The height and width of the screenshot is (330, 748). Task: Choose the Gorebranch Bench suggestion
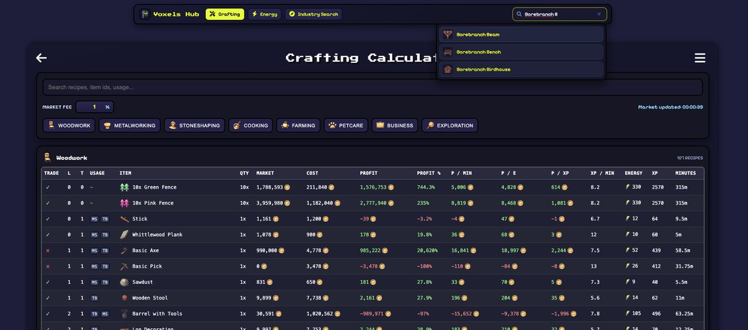click(521, 52)
